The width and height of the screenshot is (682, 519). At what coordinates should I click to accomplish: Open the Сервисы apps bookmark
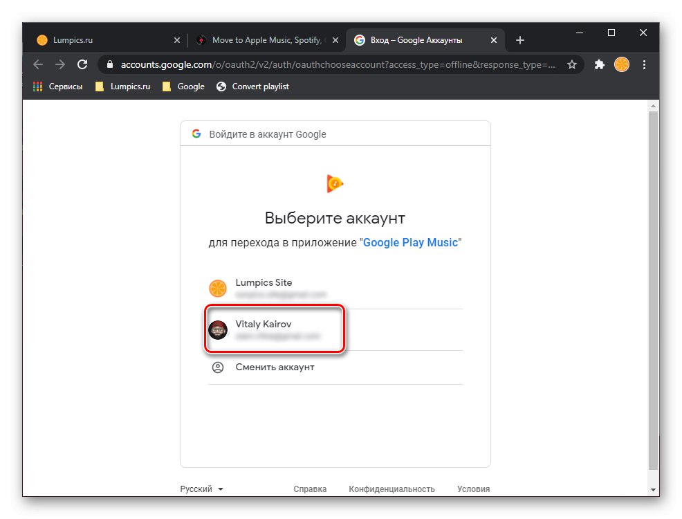tap(57, 86)
